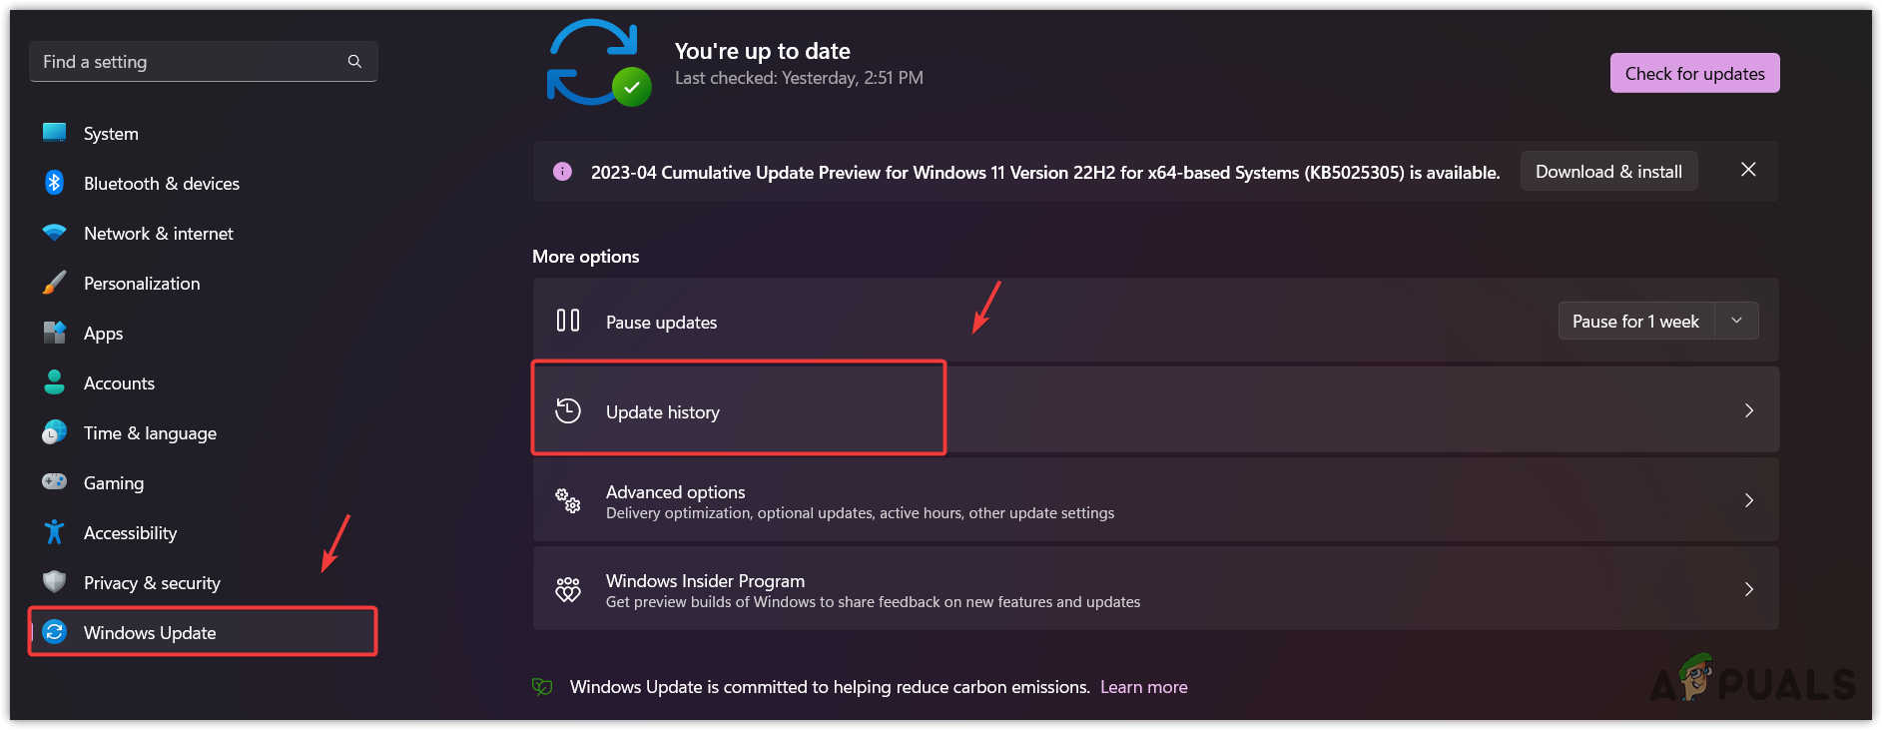1882x730 pixels.
Task: Click the Gaming controller icon
Action: tap(55, 482)
